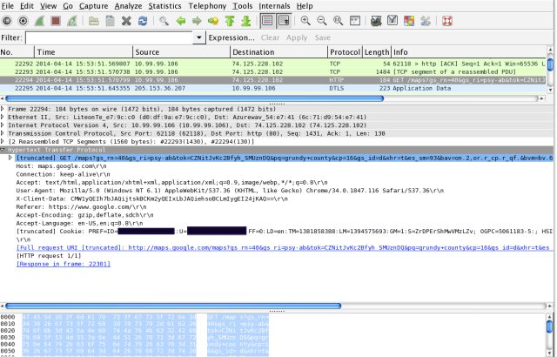The width and height of the screenshot is (557, 357).
Task: Close this capture file (X icon)
Action: coord(126,21)
